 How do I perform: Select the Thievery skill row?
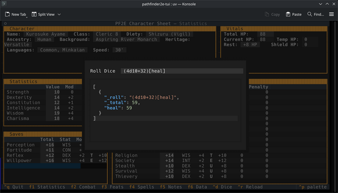pyautogui.click(x=220, y=176)
